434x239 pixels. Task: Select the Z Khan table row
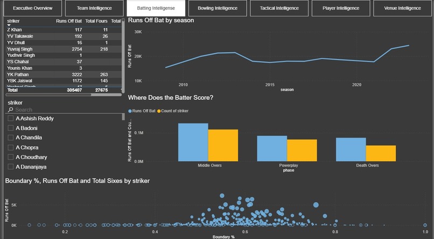point(64,30)
